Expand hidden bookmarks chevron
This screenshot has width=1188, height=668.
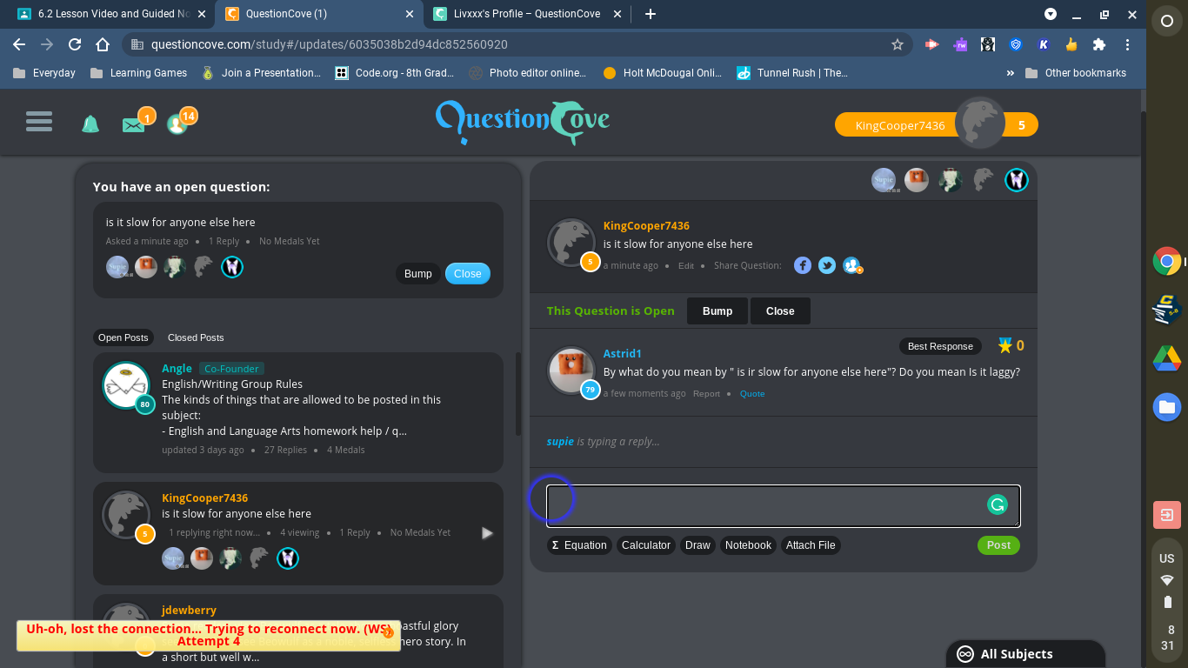pos(1011,73)
